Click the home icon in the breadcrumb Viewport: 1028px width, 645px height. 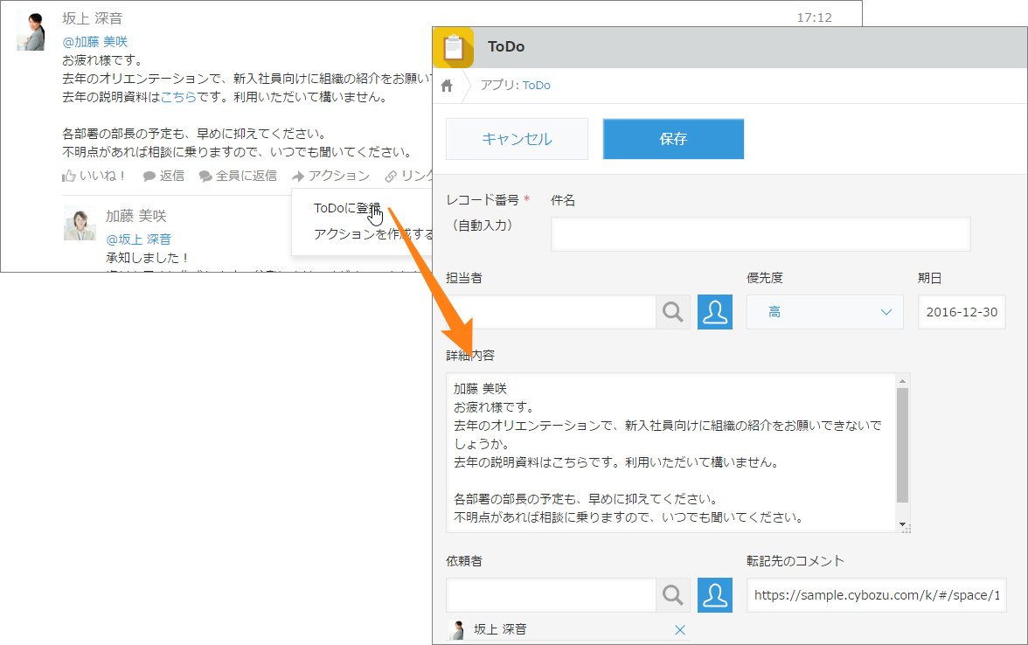[446, 86]
